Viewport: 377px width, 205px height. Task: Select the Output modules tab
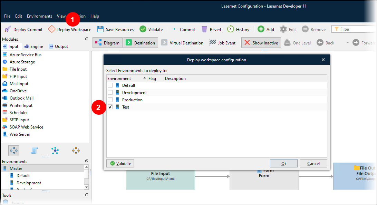tap(59, 46)
